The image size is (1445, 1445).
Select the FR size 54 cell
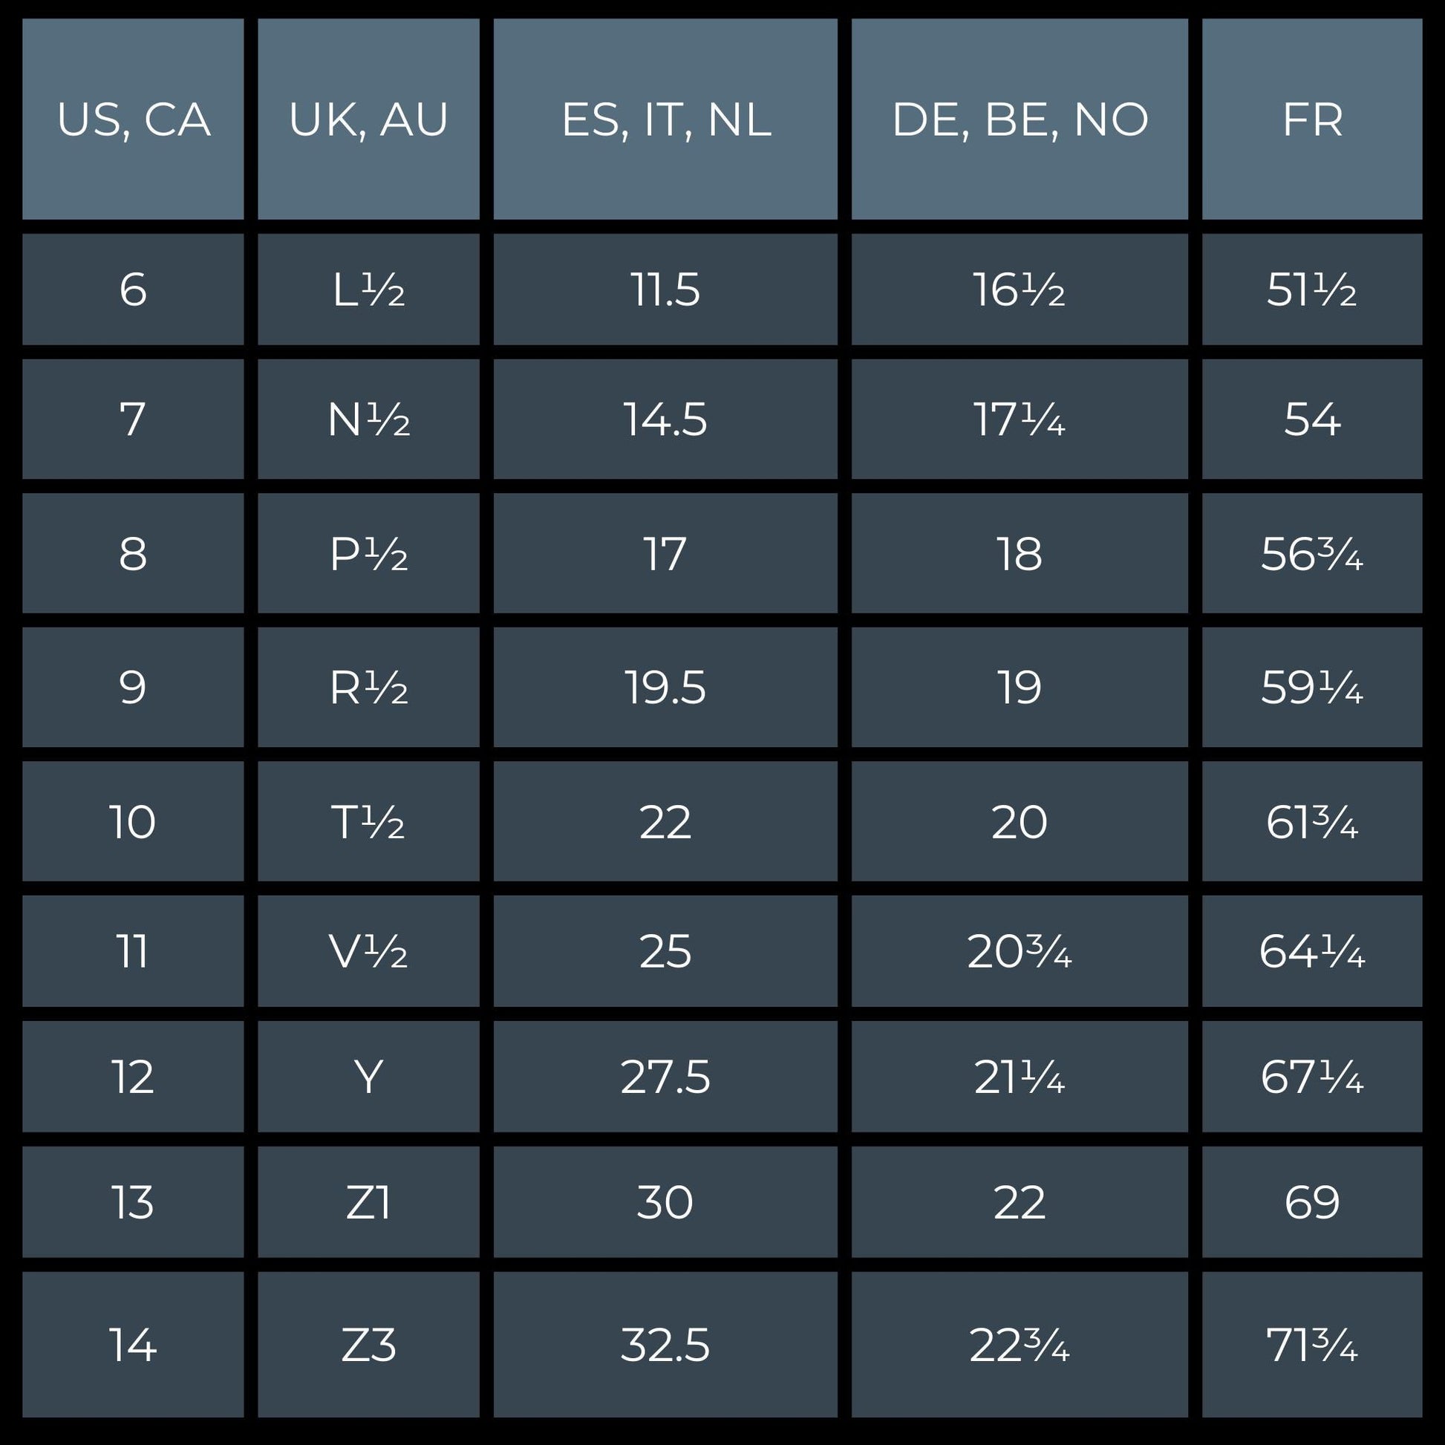click(x=1312, y=419)
